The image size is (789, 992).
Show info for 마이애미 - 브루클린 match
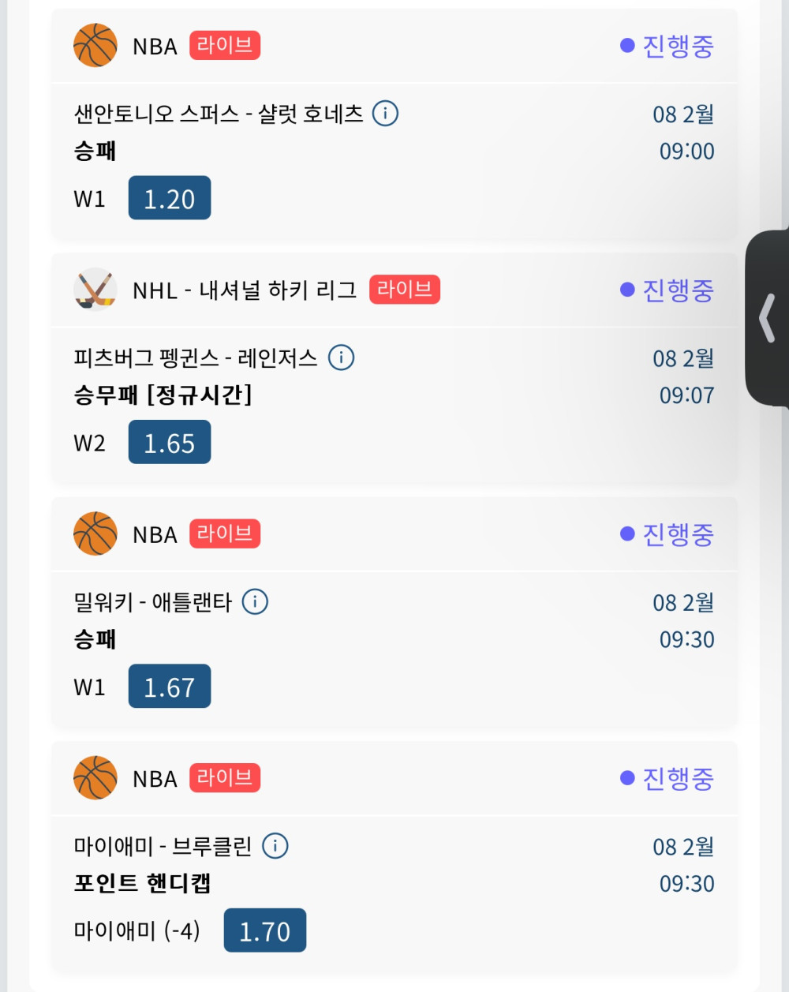275,846
